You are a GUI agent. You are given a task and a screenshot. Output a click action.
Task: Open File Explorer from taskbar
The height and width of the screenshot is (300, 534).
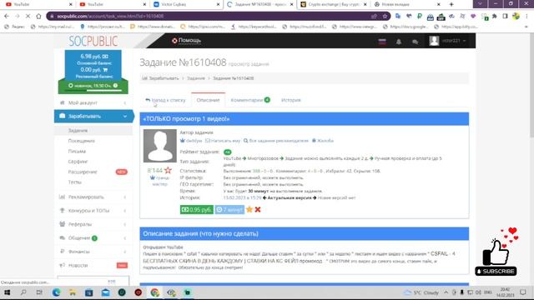[73, 292]
